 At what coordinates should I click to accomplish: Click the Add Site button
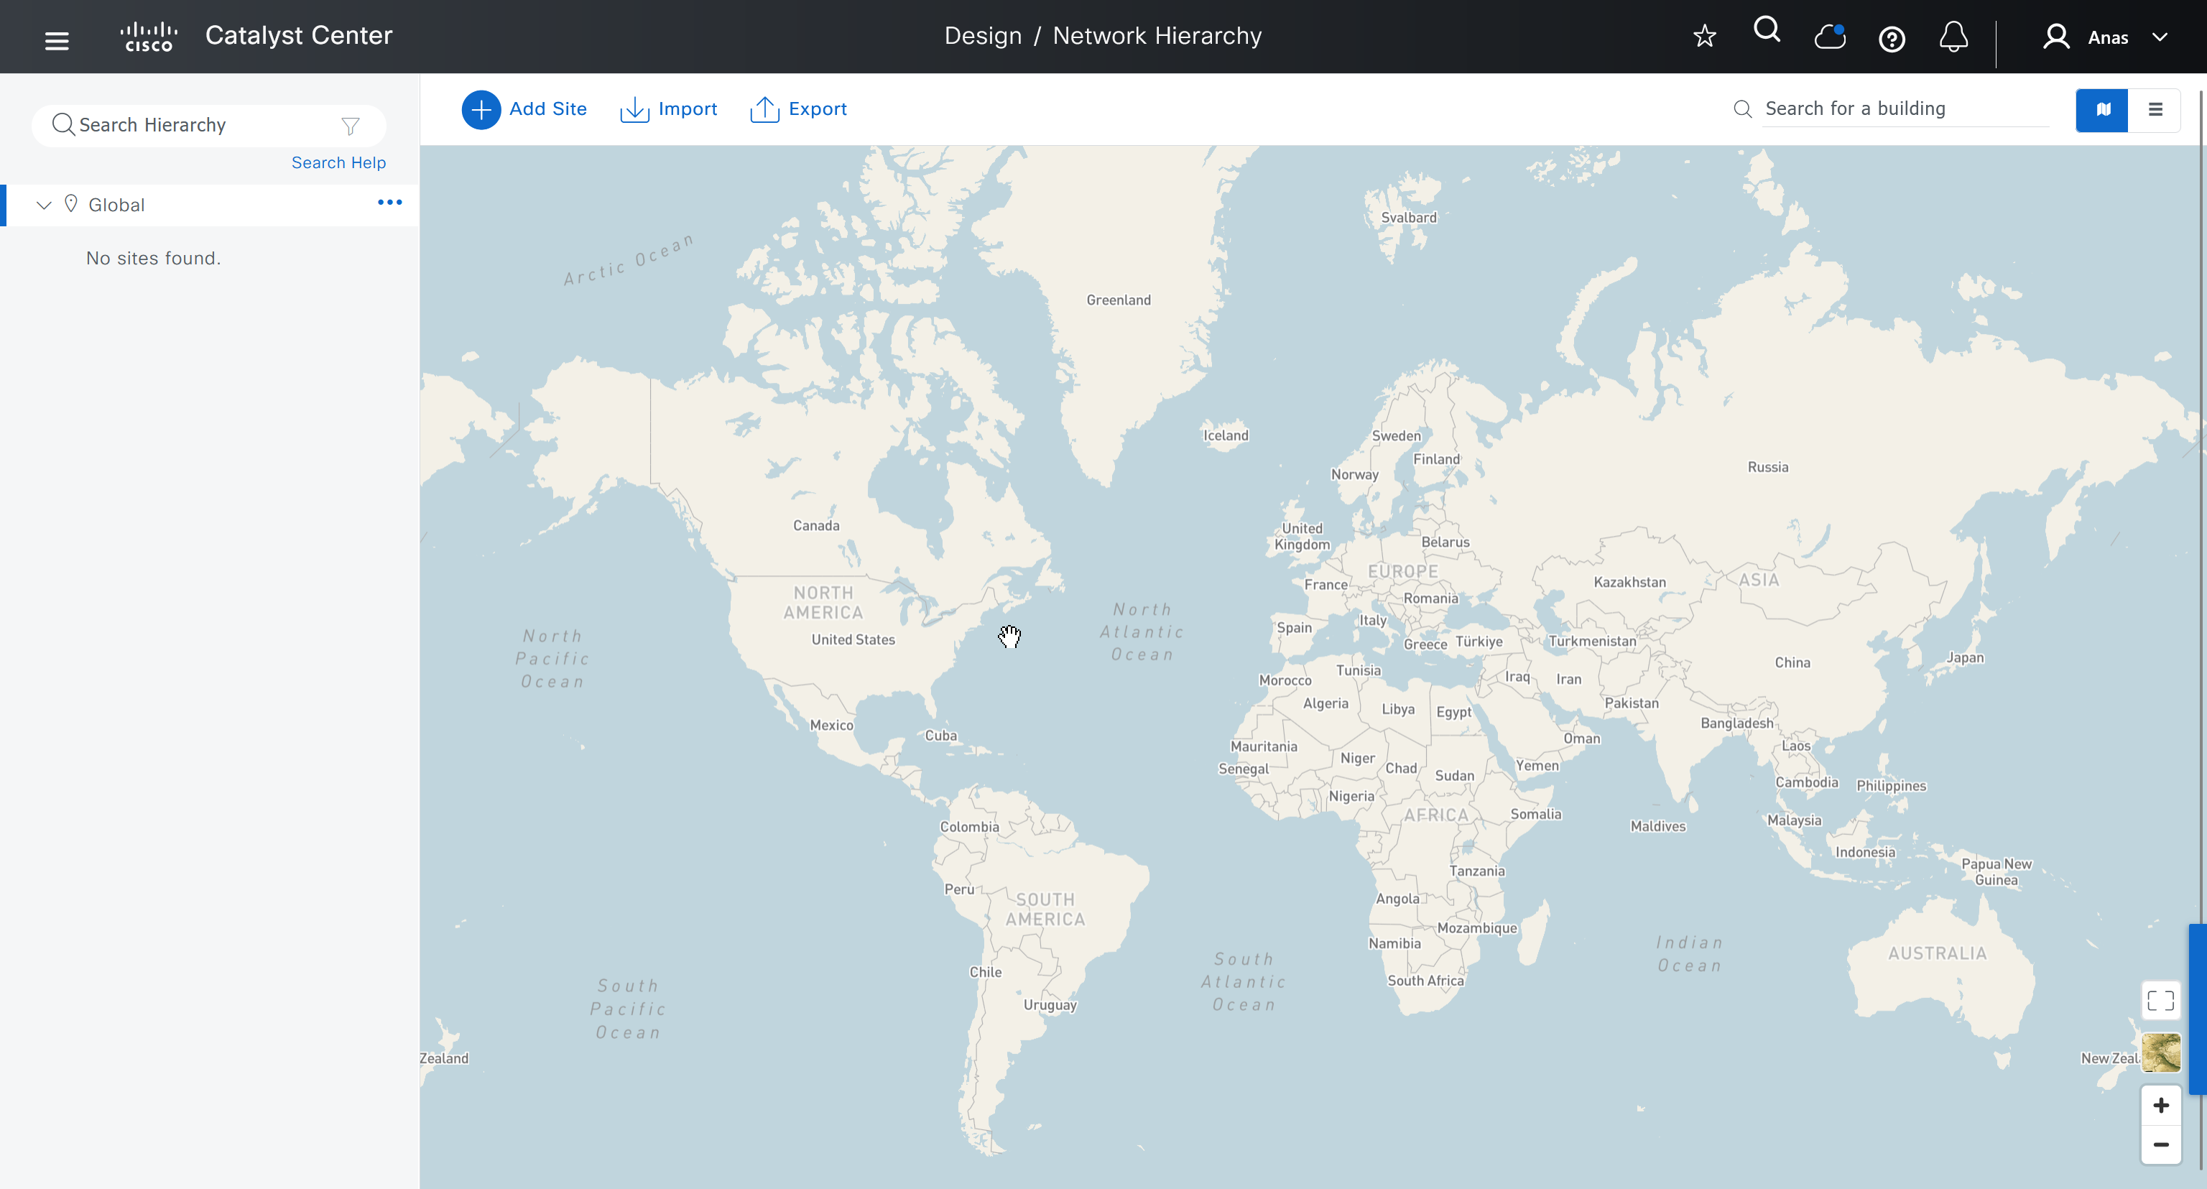click(x=524, y=110)
